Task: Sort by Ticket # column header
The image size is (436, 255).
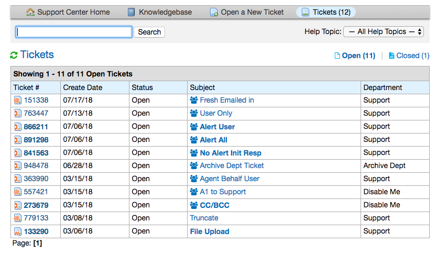Action: click(x=26, y=87)
